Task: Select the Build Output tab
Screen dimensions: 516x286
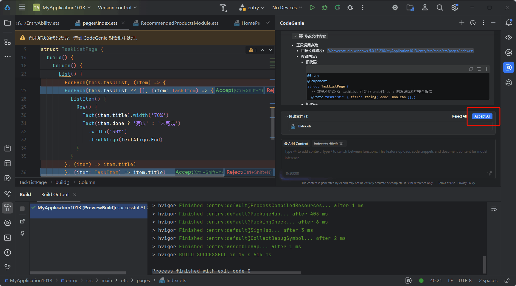Action: coord(55,194)
